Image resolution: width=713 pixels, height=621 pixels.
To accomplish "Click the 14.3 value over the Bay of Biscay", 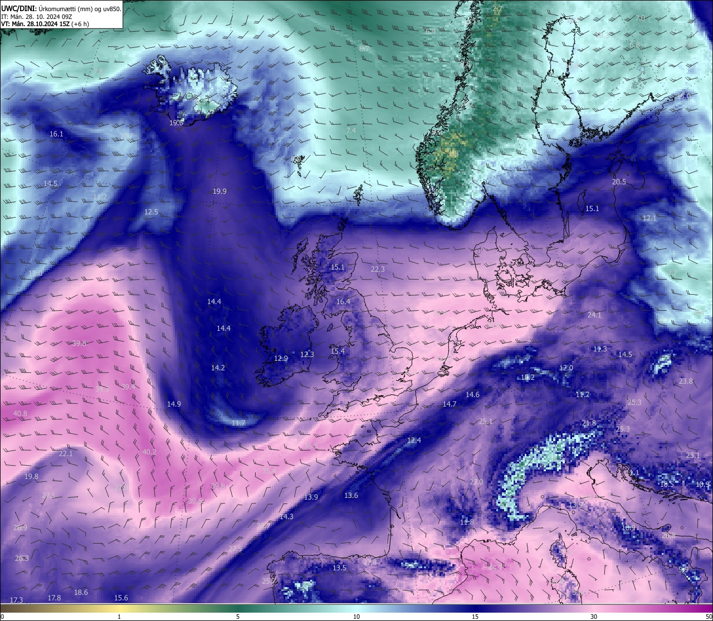I will pyautogui.click(x=286, y=517).
